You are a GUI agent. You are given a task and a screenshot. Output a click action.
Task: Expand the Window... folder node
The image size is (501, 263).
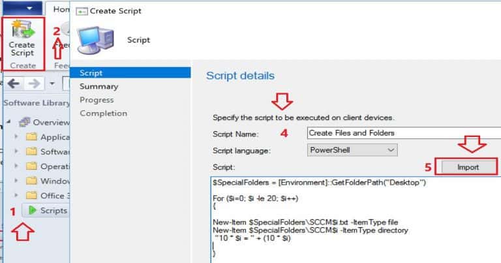point(16,181)
